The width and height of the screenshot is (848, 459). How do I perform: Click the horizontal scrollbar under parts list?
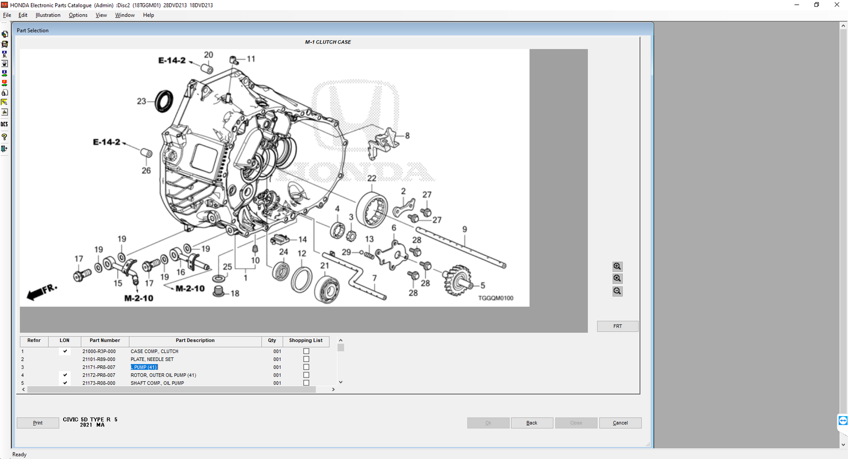(171, 389)
